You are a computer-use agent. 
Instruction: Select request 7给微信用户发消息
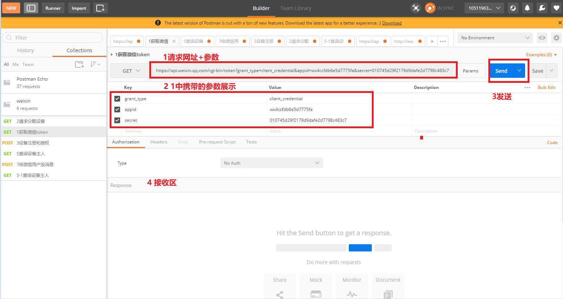point(54,164)
